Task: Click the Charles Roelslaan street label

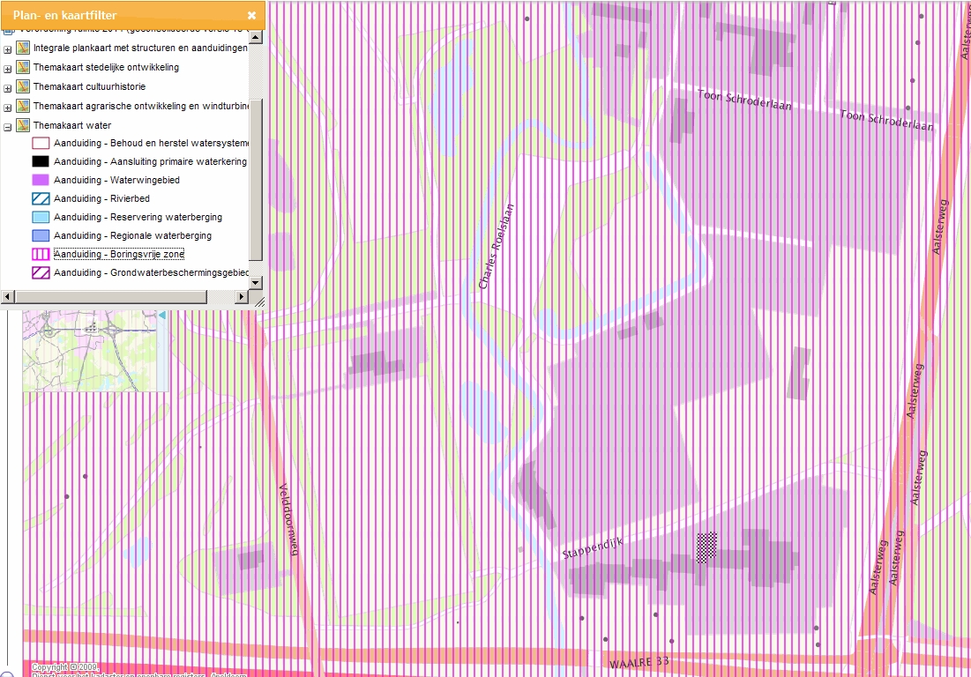Action: coord(496,246)
